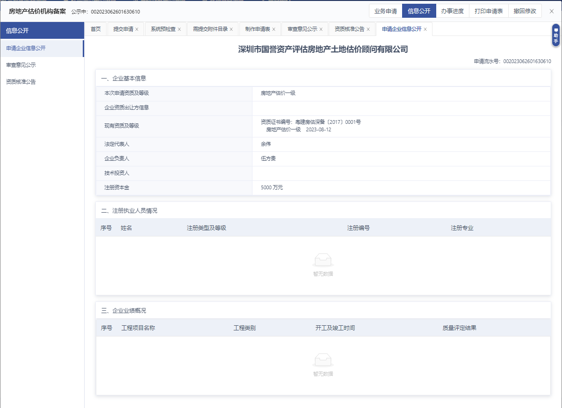
Task: Select 申请企业信息公开 in left sidebar
Action: 26,48
